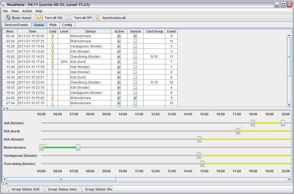Select the Cmd bulb in the 17:59 Hall (fönster) row

[x=52, y=67]
